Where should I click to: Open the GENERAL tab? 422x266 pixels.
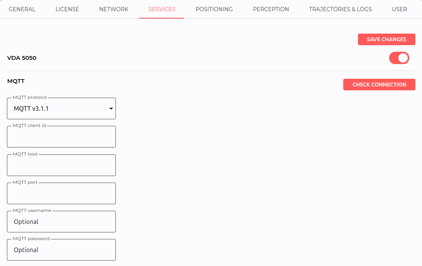(x=22, y=9)
